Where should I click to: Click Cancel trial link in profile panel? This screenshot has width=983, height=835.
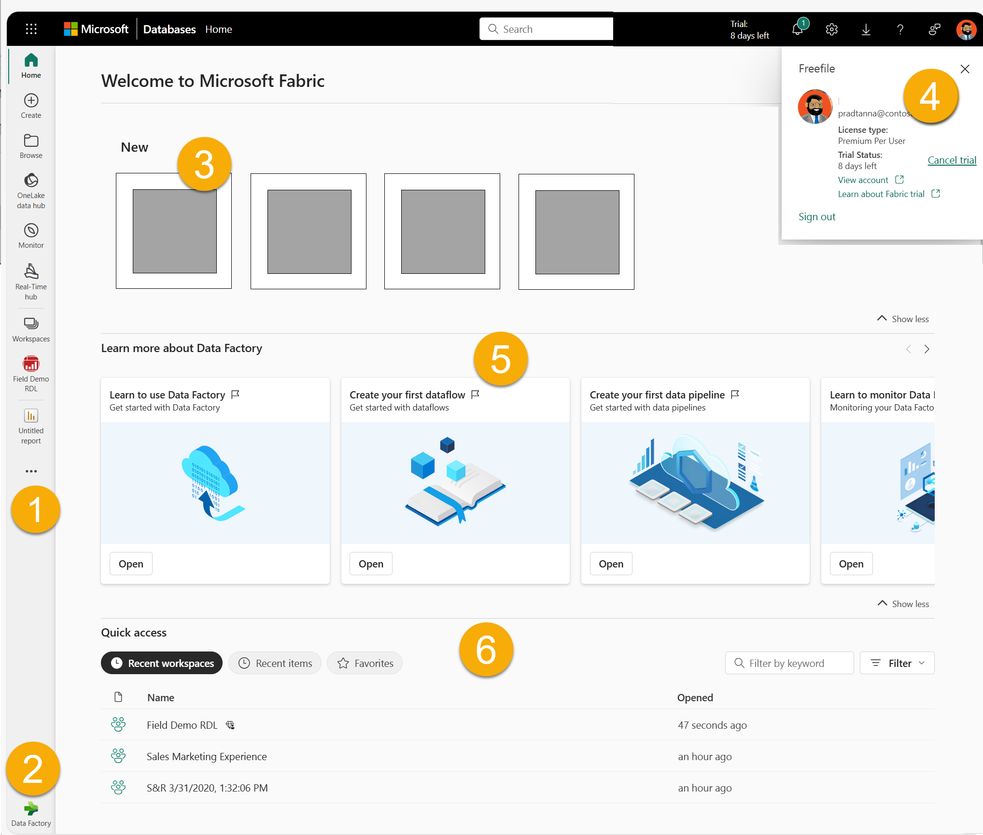tap(950, 160)
